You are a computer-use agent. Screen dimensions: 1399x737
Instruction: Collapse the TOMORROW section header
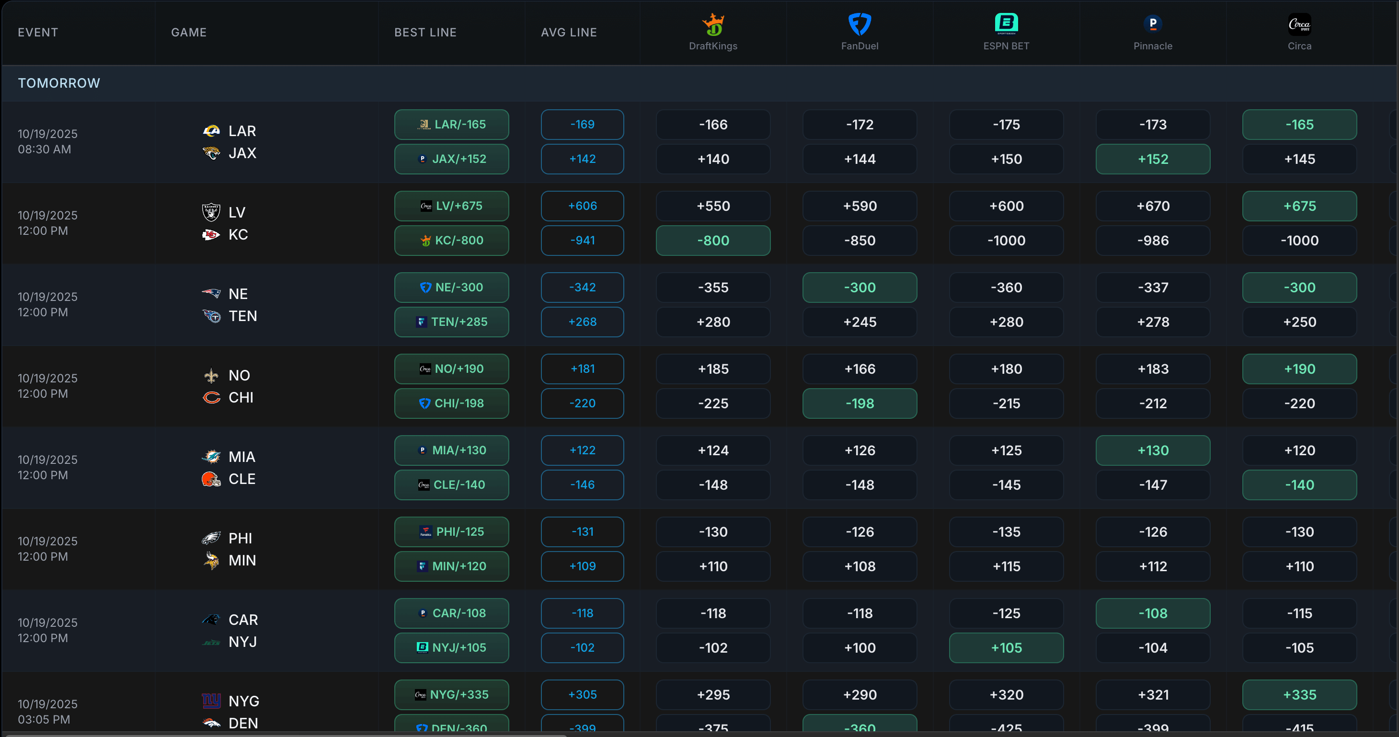pyautogui.click(x=58, y=83)
